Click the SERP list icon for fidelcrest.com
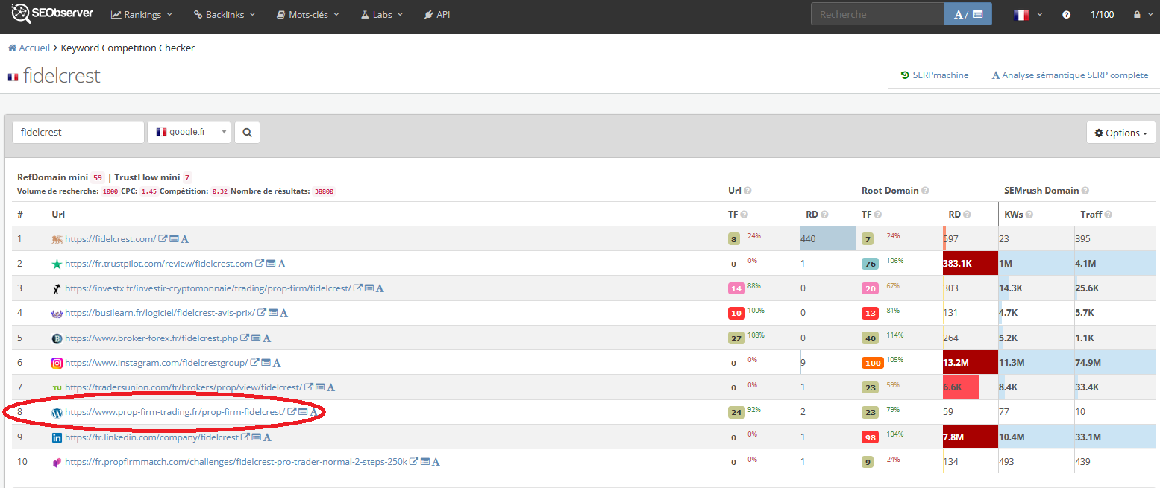 click(174, 239)
